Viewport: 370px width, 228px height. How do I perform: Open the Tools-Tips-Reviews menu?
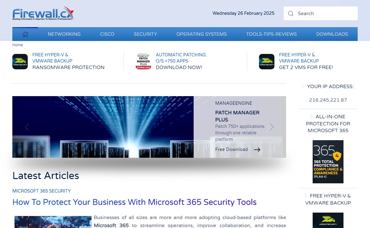click(x=271, y=34)
